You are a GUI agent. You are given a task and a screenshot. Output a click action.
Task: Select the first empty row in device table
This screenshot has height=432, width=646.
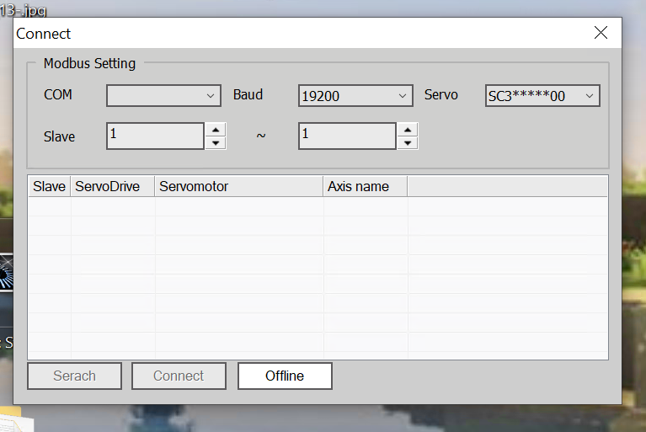pos(318,206)
